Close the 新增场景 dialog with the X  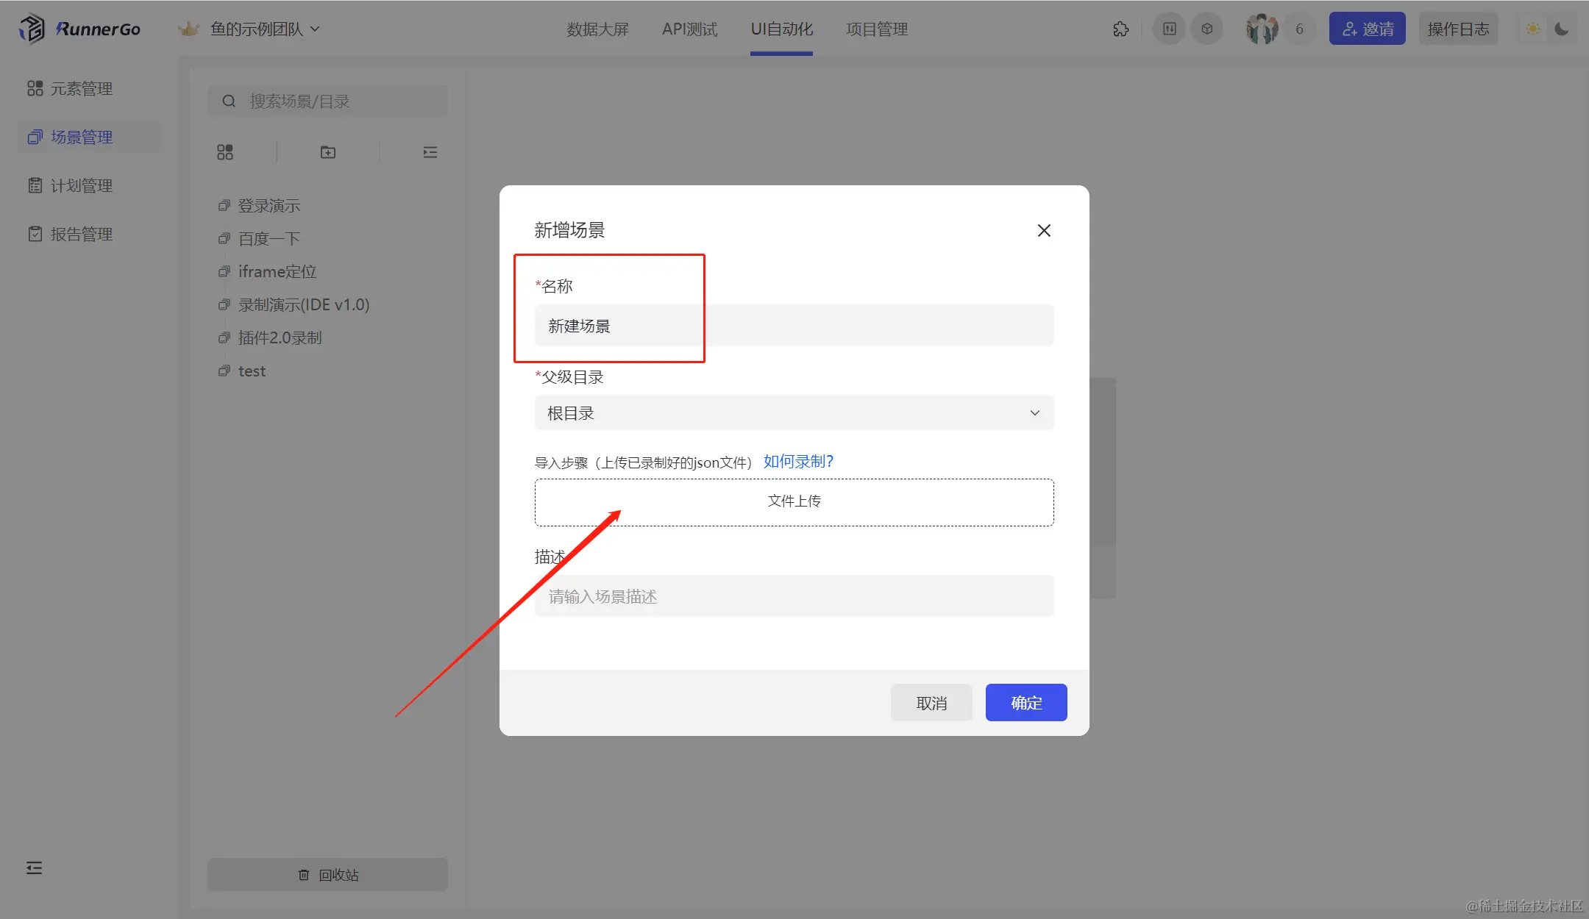tap(1043, 231)
